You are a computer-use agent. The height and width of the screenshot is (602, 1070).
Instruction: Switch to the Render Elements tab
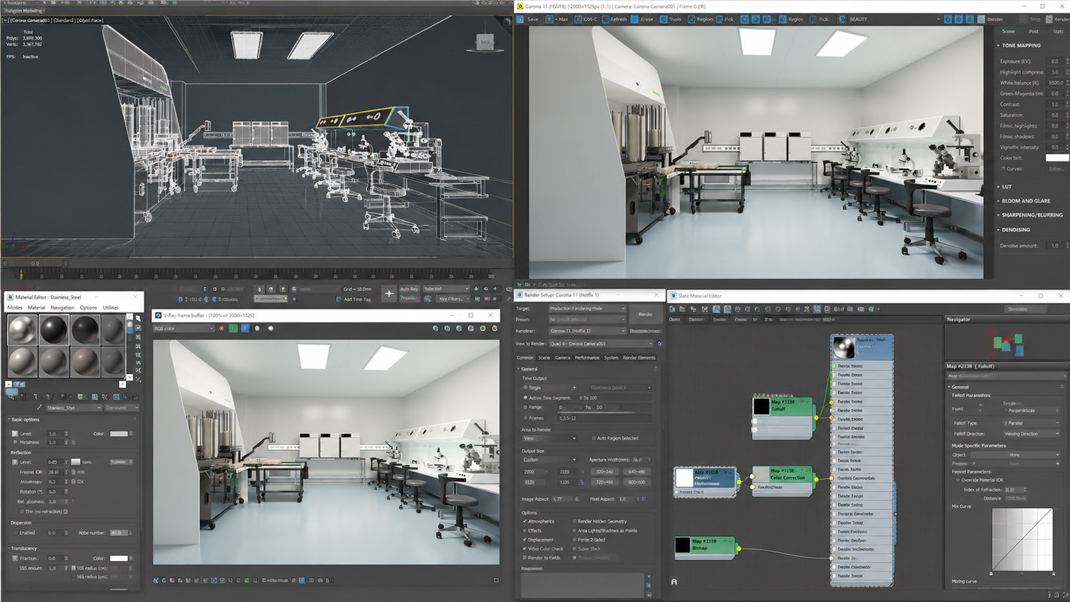click(x=639, y=358)
